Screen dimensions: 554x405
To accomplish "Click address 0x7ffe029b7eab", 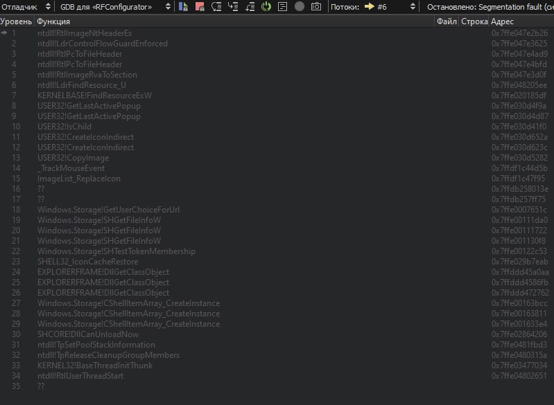I will tap(519, 262).
